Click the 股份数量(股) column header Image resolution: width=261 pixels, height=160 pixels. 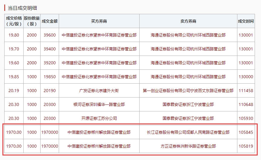tap(32, 21)
